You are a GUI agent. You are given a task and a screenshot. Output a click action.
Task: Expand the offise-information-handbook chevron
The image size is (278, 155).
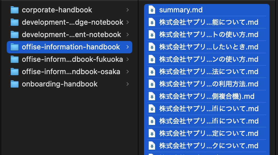click(128, 47)
